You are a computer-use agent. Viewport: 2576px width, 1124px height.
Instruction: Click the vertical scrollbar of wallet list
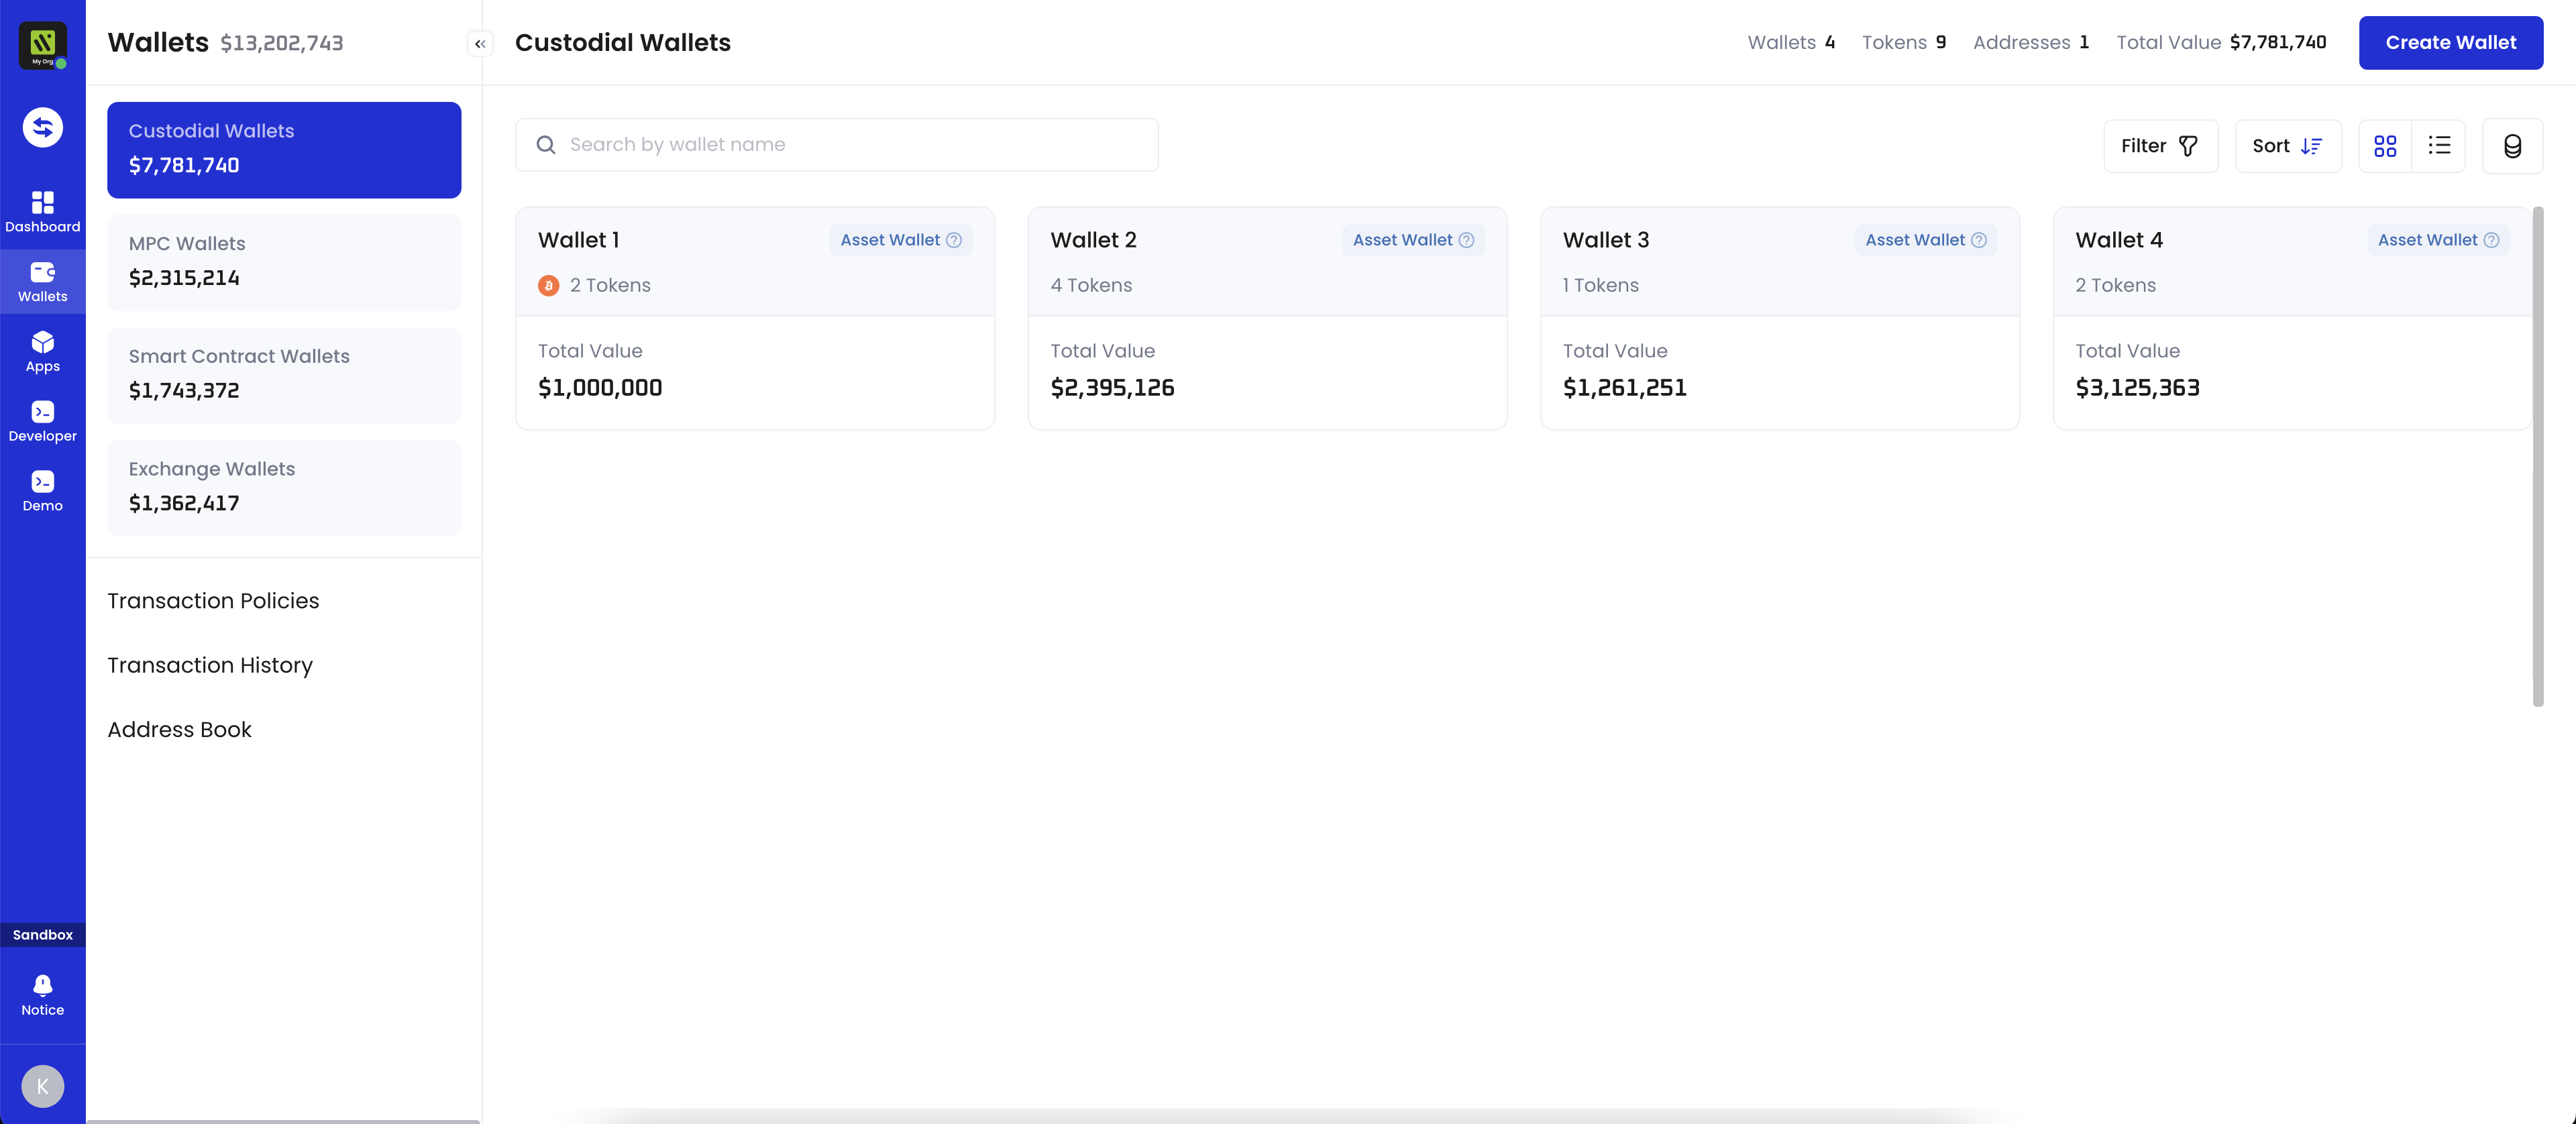(2537, 456)
